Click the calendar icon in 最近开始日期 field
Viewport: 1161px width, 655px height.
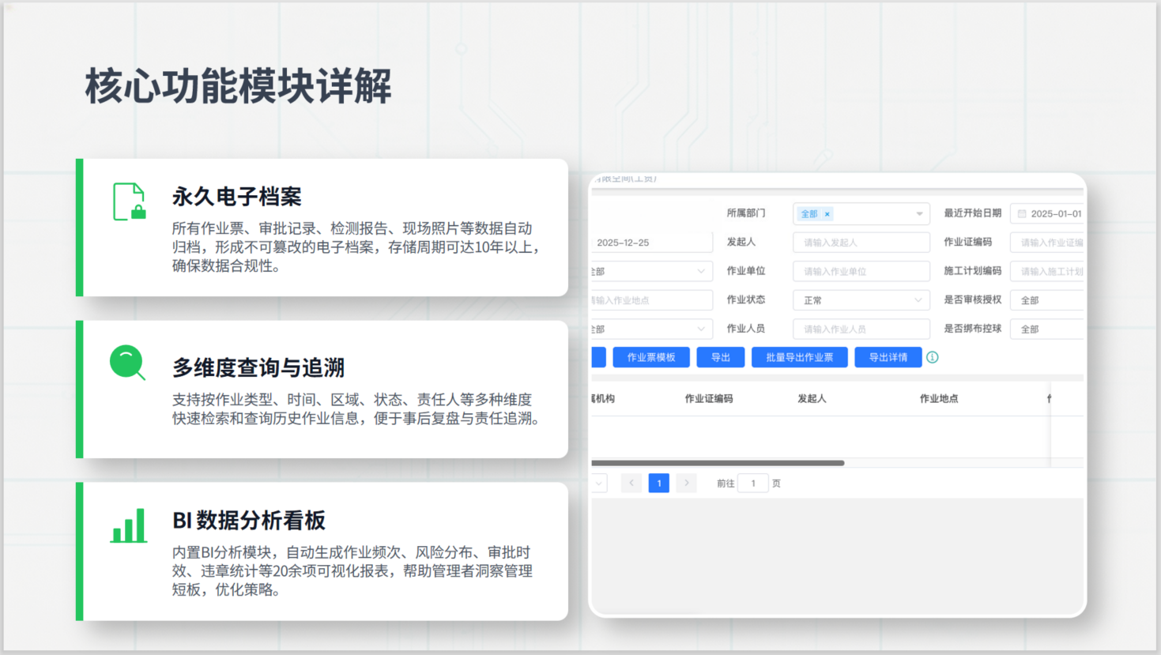click(x=1022, y=213)
